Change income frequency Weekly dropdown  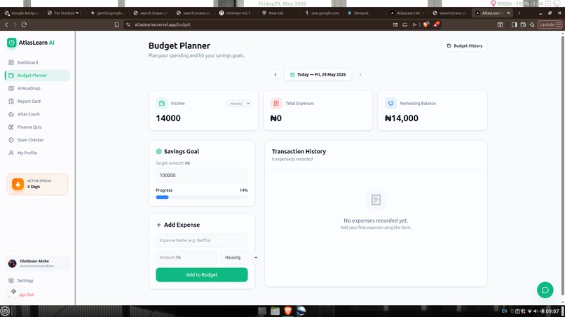[238, 104]
